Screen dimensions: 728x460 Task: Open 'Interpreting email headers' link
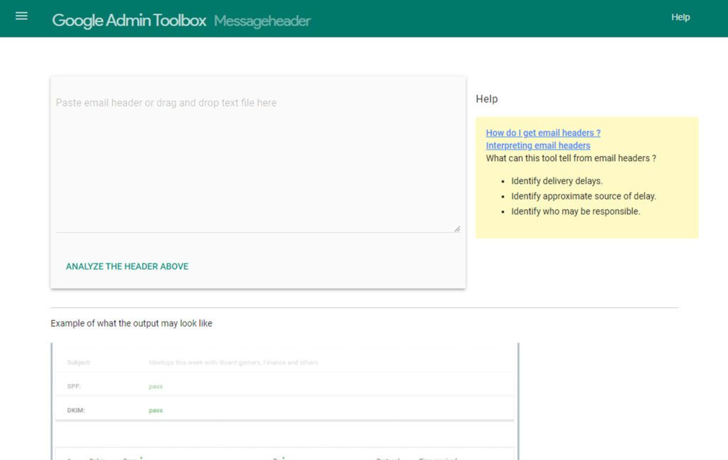click(x=538, y=146)
